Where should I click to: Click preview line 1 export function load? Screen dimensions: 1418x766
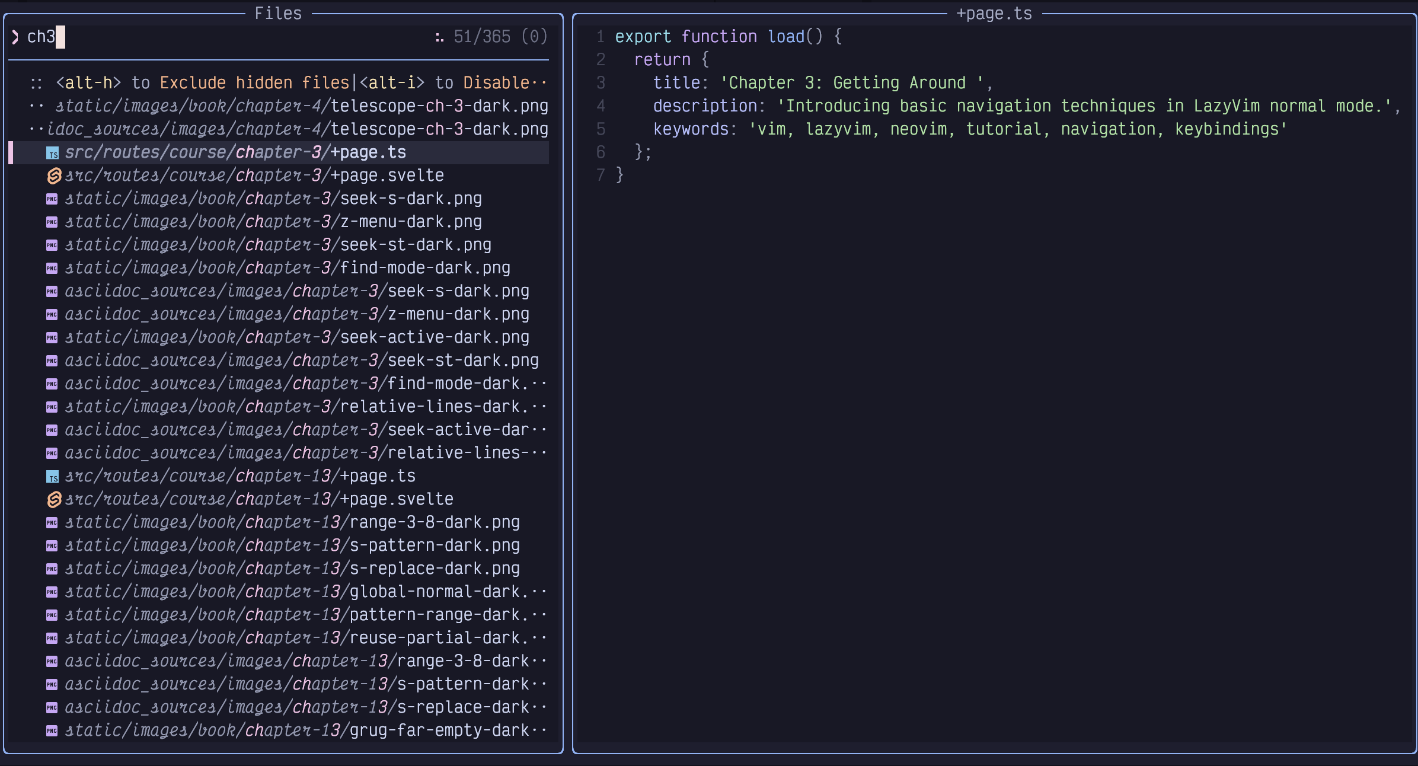pos(728,37)
